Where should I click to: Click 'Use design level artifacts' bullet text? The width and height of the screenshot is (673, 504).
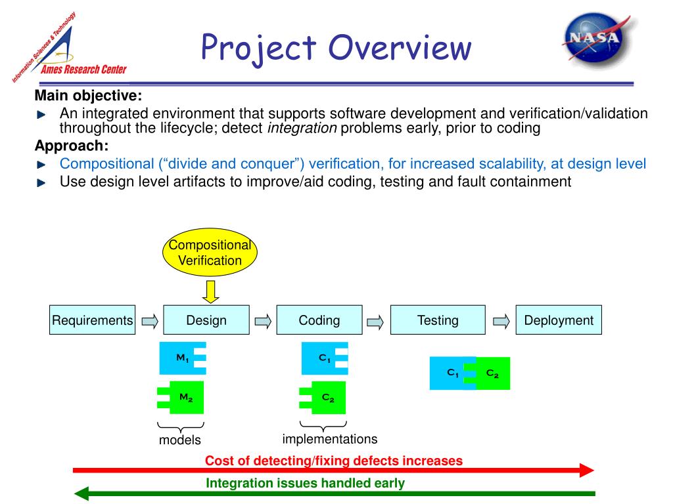[x=315, y=182]
